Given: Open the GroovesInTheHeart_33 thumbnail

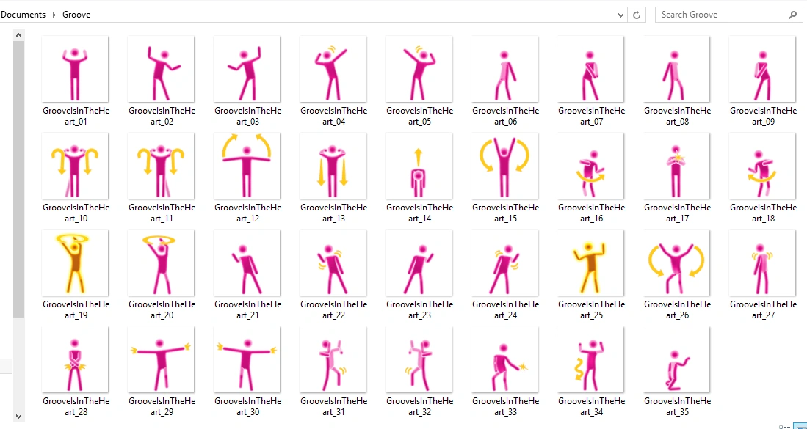Looking at the screenshot, I should [504, 359].
